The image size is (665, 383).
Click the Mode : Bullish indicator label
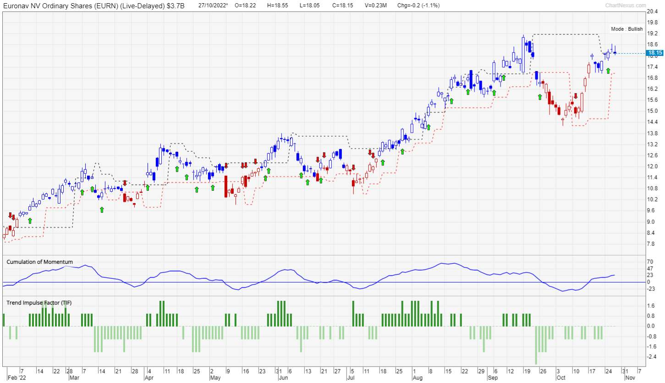click(627, 29)
